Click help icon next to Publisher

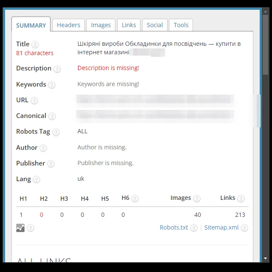pyautogui.click(x=51, y=164)
